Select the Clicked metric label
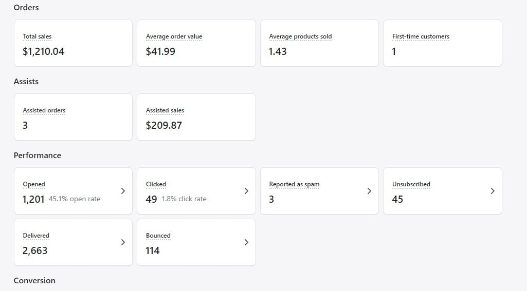Screen dimensions: 527x291 point(156,184)
